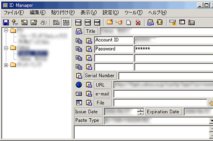Click the printer toolbar icon
Viewport: 213px width, 141px height.
[43, 22]
